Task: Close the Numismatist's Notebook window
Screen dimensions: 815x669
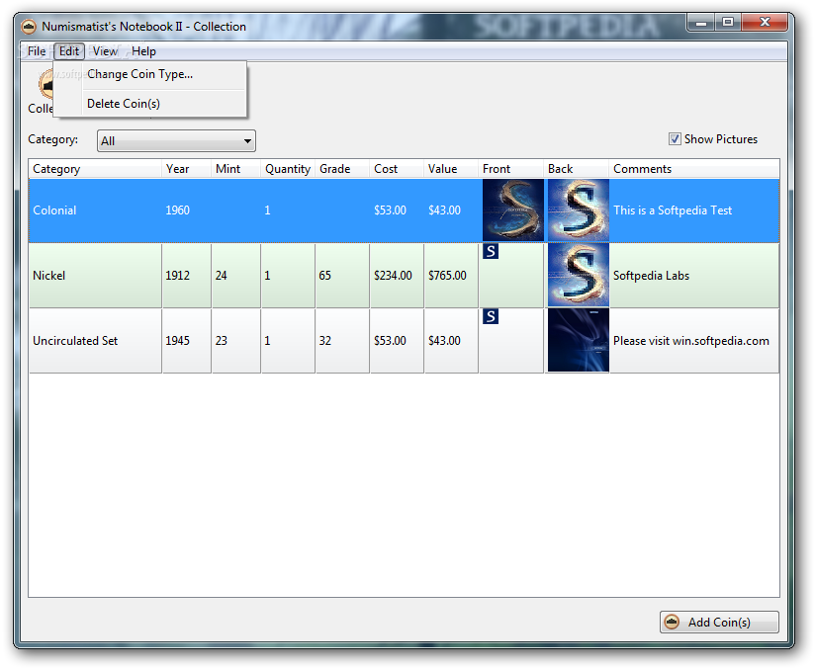Action: [765, 23]
